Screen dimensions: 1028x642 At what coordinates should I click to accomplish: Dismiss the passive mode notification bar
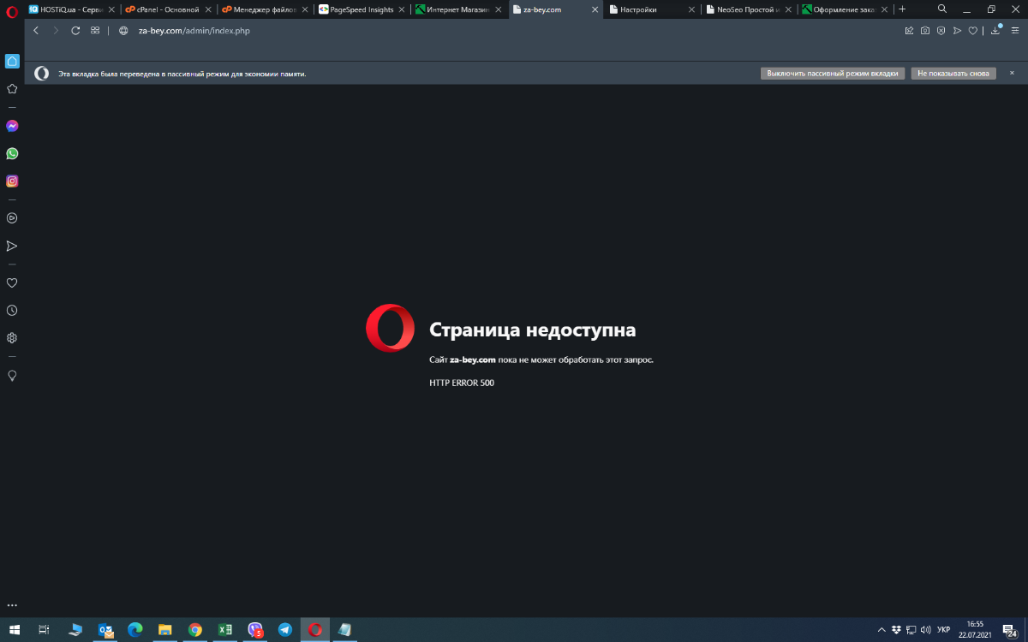(x=1012, y=74)
